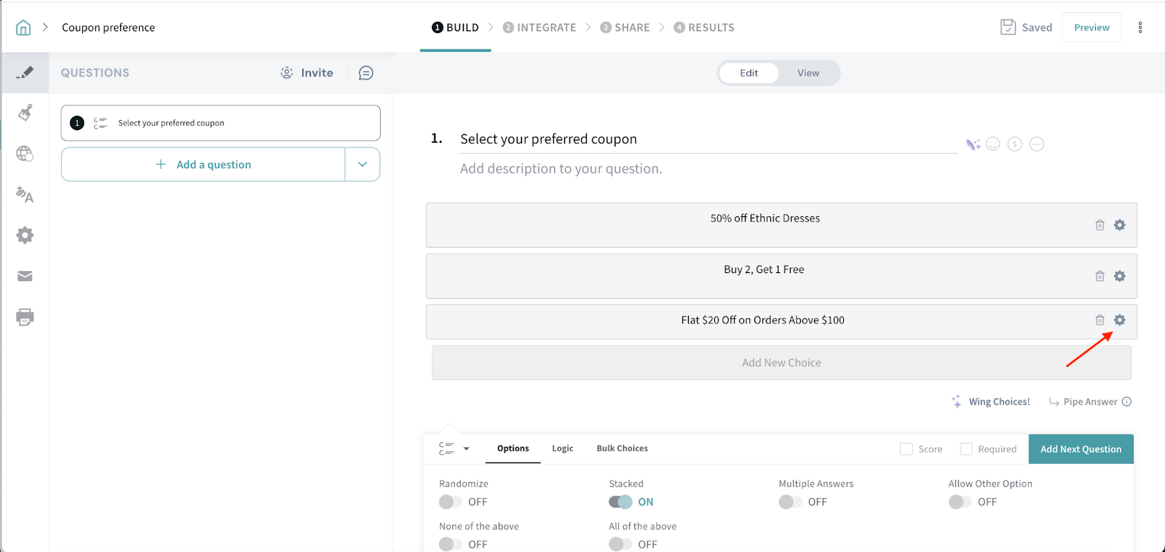Click the question description input field
Viewport: 1165px width, 552px height.
tap(561, 169)
